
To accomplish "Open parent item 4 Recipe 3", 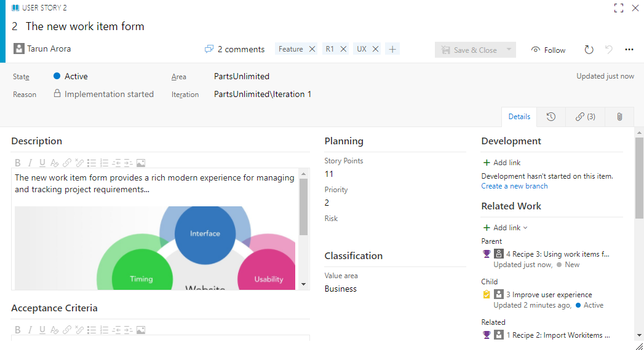I will click(x=558, y=254).
